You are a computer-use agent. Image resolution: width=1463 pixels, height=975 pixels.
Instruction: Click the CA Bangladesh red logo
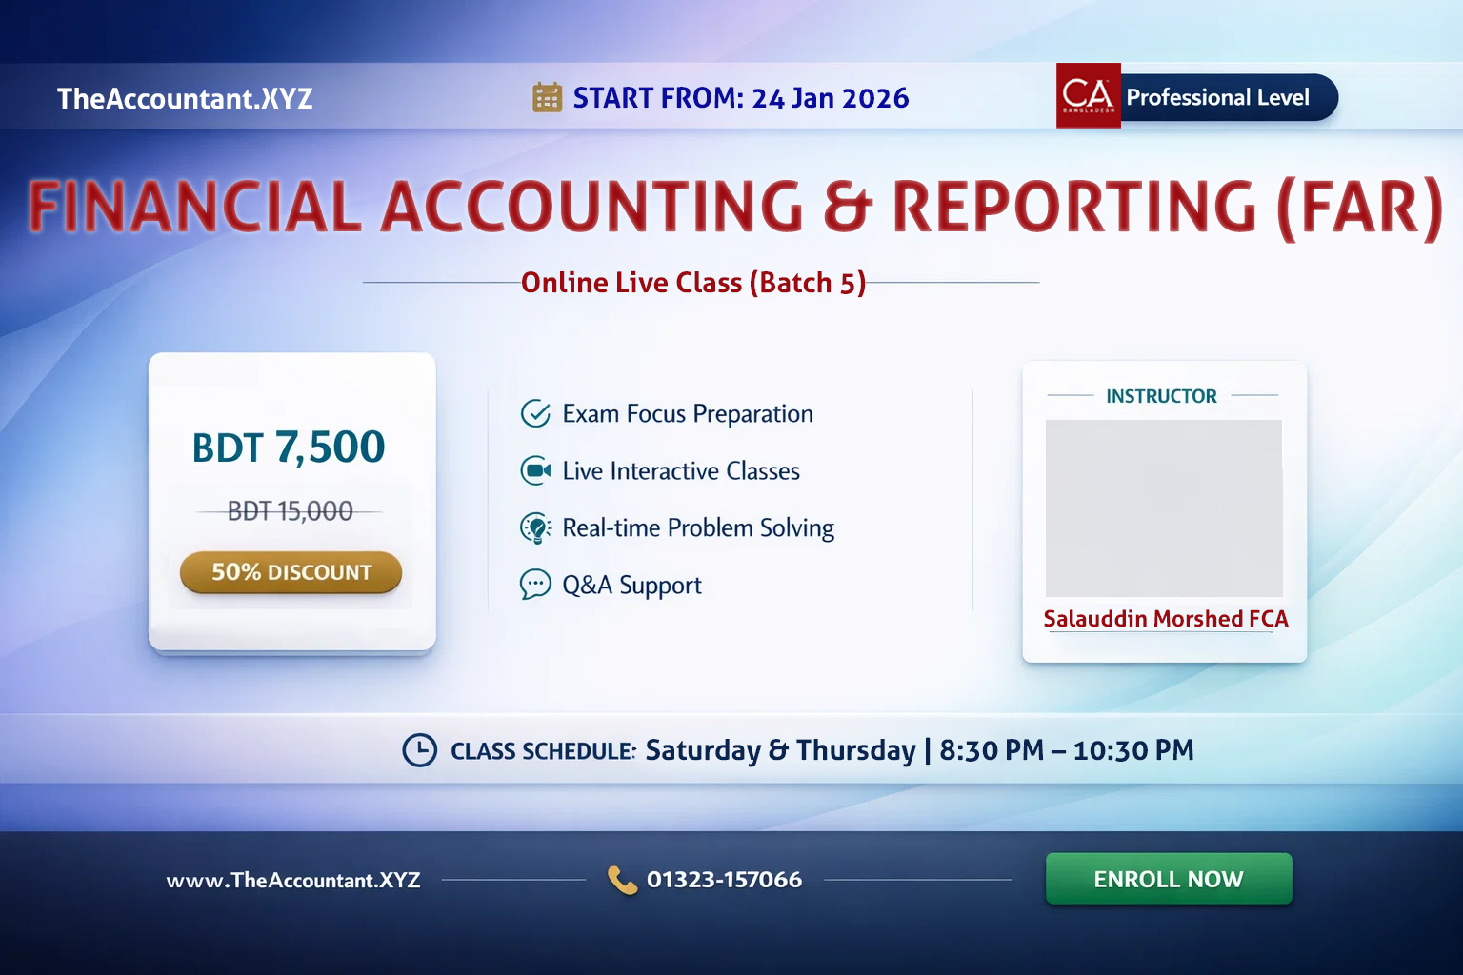pos(1088,96)
